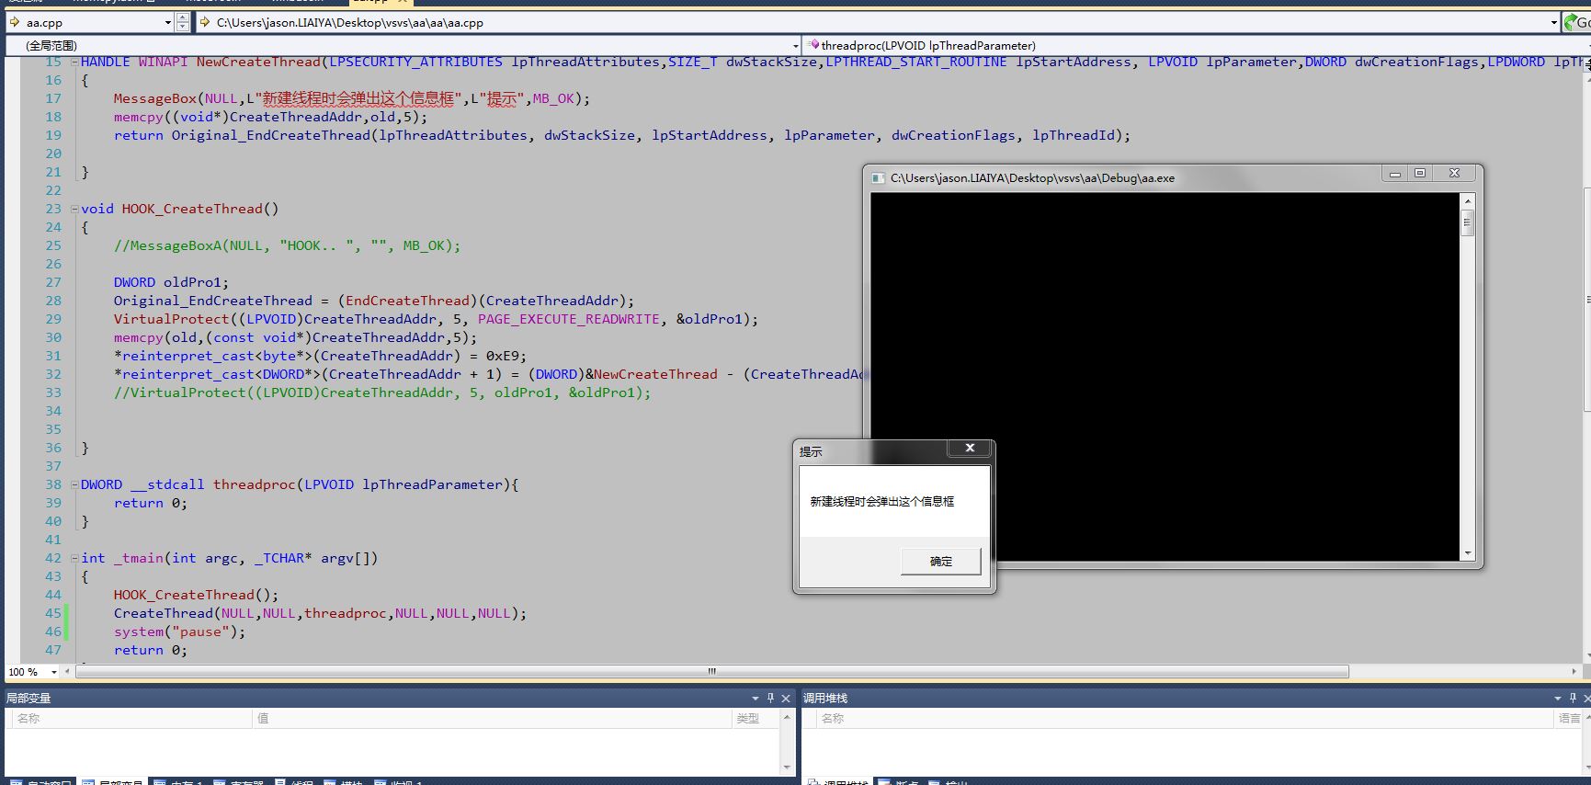Click the up arrow beside aa.cpp selector

click(x=183, y=17)
